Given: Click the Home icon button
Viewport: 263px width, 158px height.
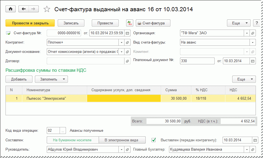Looking at the screenshot, I should coord(11,9).
